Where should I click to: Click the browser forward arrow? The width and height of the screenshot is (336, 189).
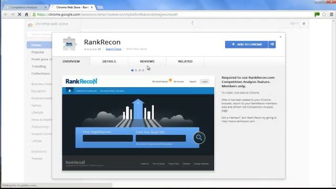click(x=13, y=14)
